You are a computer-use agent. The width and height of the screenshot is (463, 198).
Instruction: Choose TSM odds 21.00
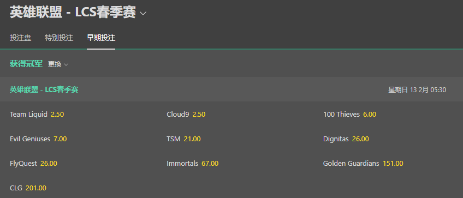183,139
